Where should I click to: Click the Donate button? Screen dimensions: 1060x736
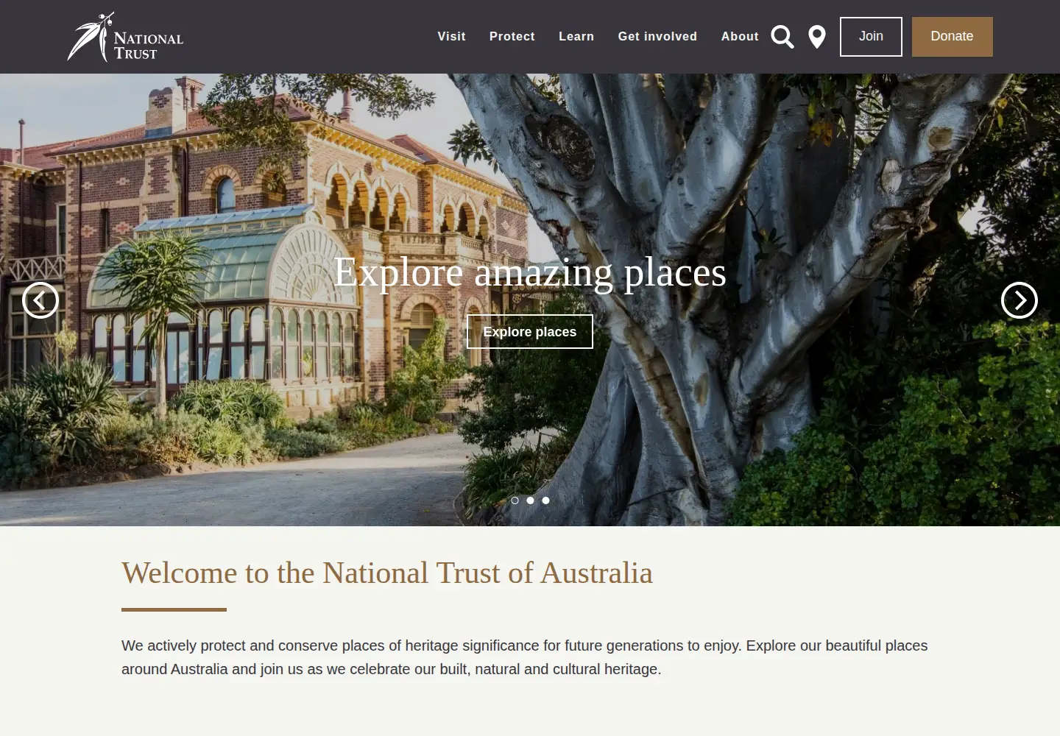(x=953, y=37)
